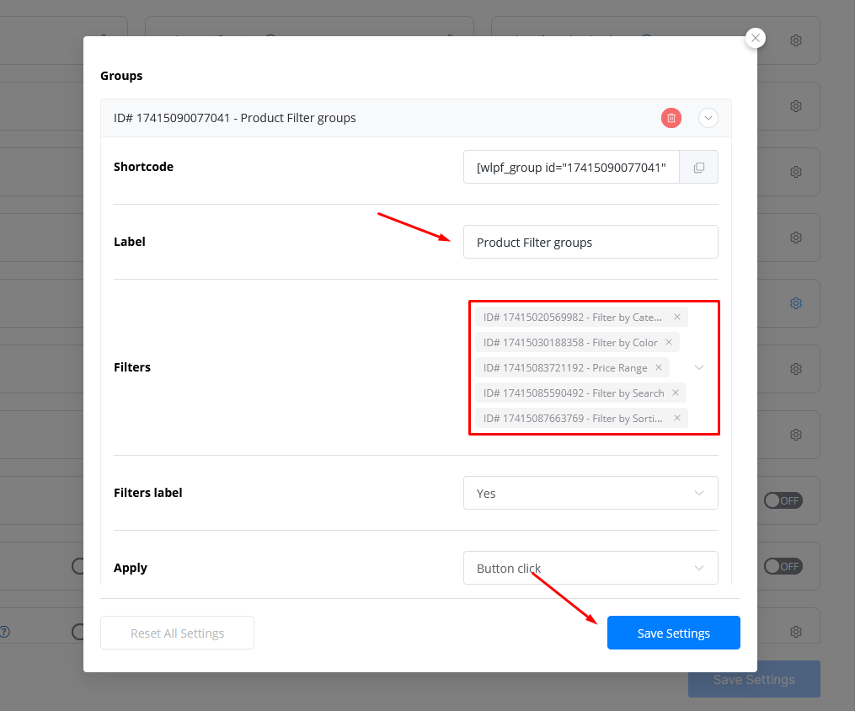Collapse the Product Filter groups panel
855x711 pixels.
pyautogui.click(x=708, y=118)
